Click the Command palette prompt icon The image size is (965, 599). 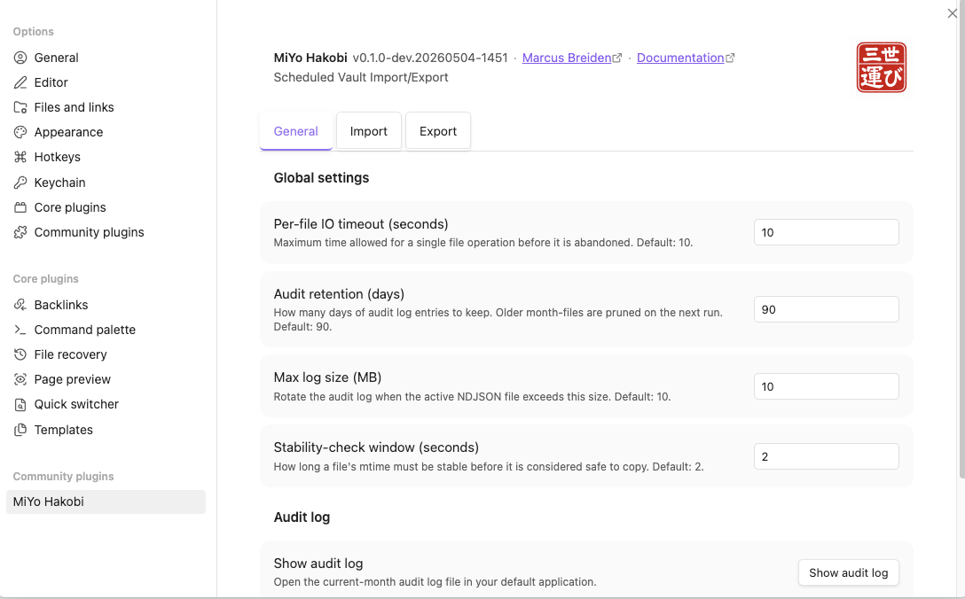(x=20, y=330)
